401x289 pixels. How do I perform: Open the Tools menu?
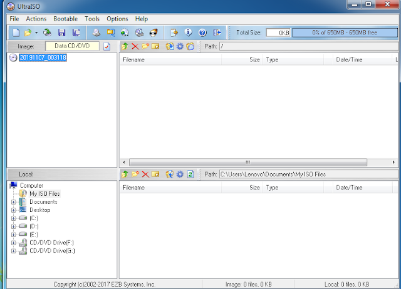pos(92,19)
